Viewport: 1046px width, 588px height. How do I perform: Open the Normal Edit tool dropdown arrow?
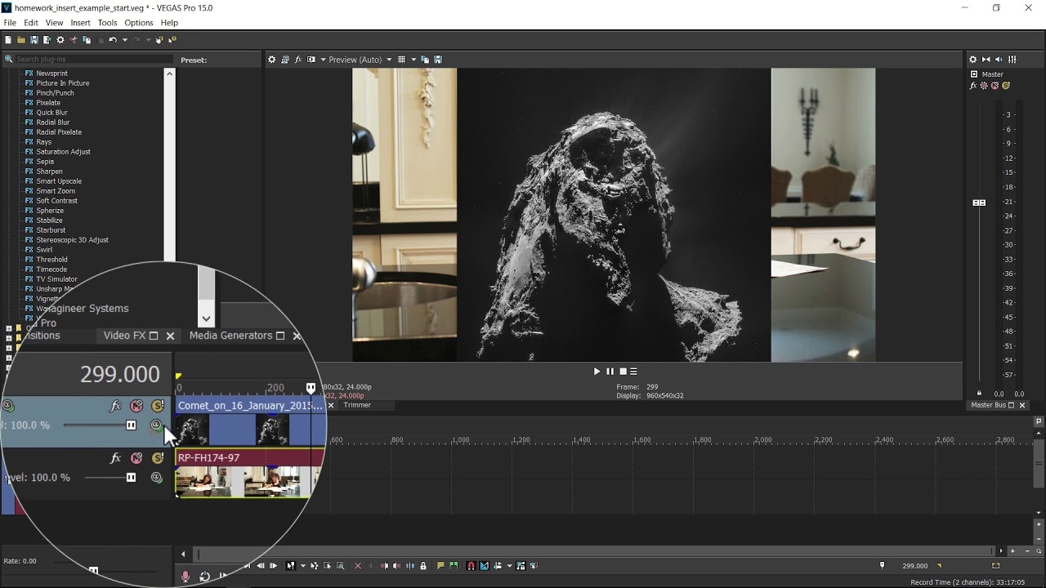(x=303, y=566)
